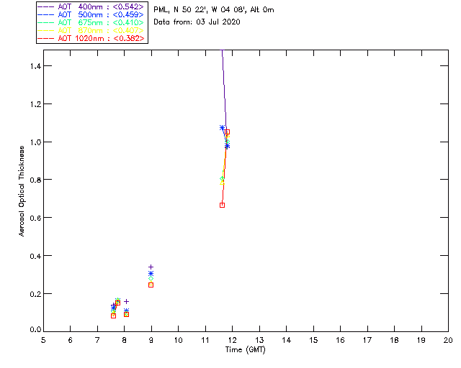This screenshot has width=461, height=368.
Task: Click the 5 x-axis tick label
Action: click(43, 340)
